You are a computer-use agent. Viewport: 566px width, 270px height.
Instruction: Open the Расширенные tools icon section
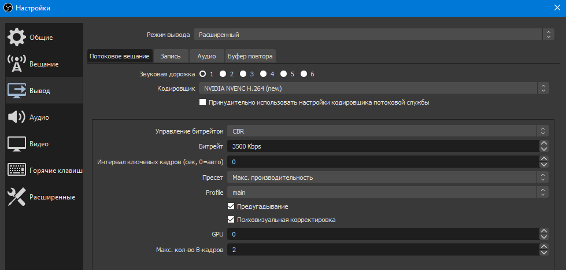pos(17,197)
